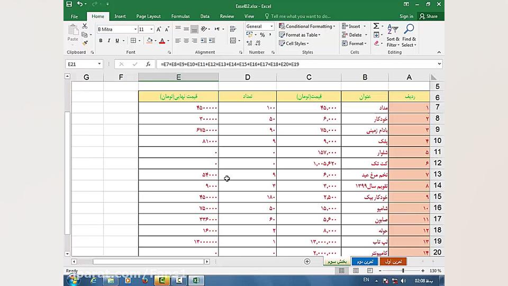Click the Decrease Indent icon
Screen dimensions: 508x286
tap(203, 41)
